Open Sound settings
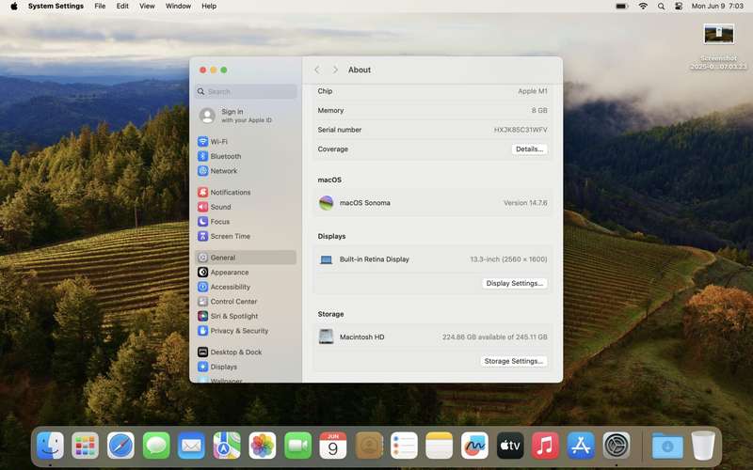Screen dimensions: 753x470 click(x=246, y=207)
